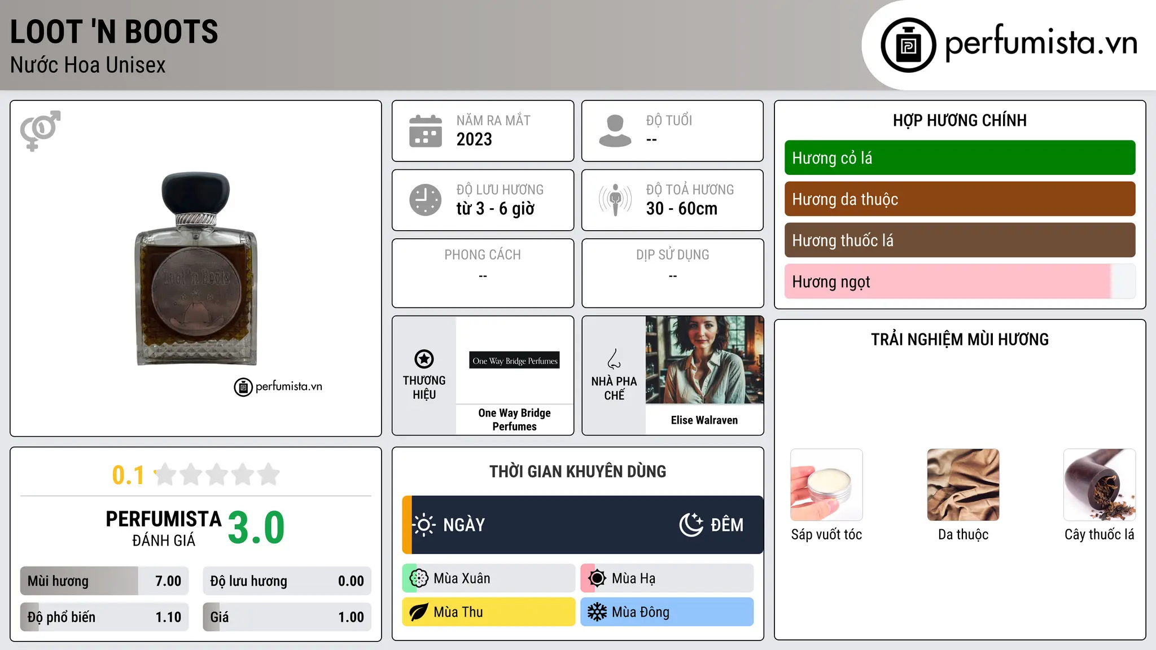
Task: Select the Mùa Hạ season chip
Action: [x=667, y=578]
